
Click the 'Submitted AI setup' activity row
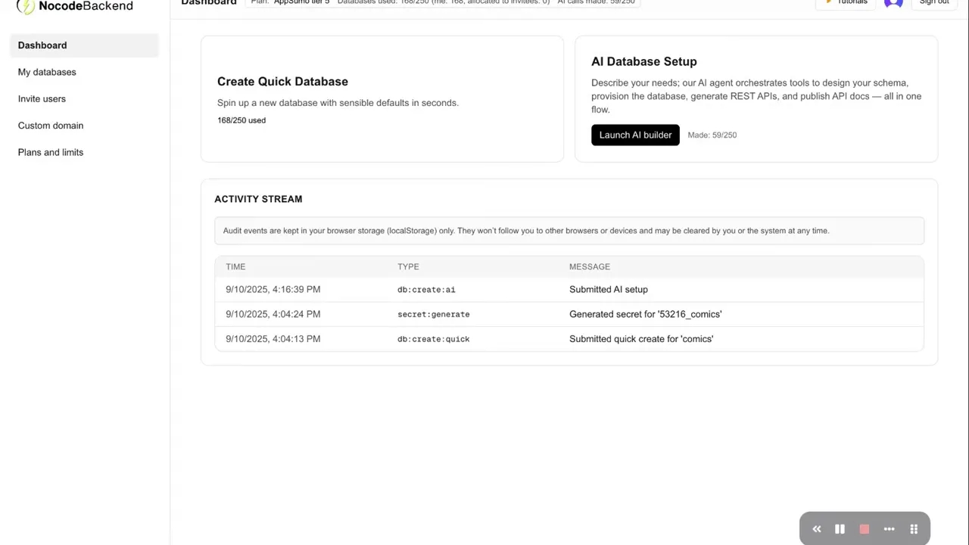tap(608, 289)
